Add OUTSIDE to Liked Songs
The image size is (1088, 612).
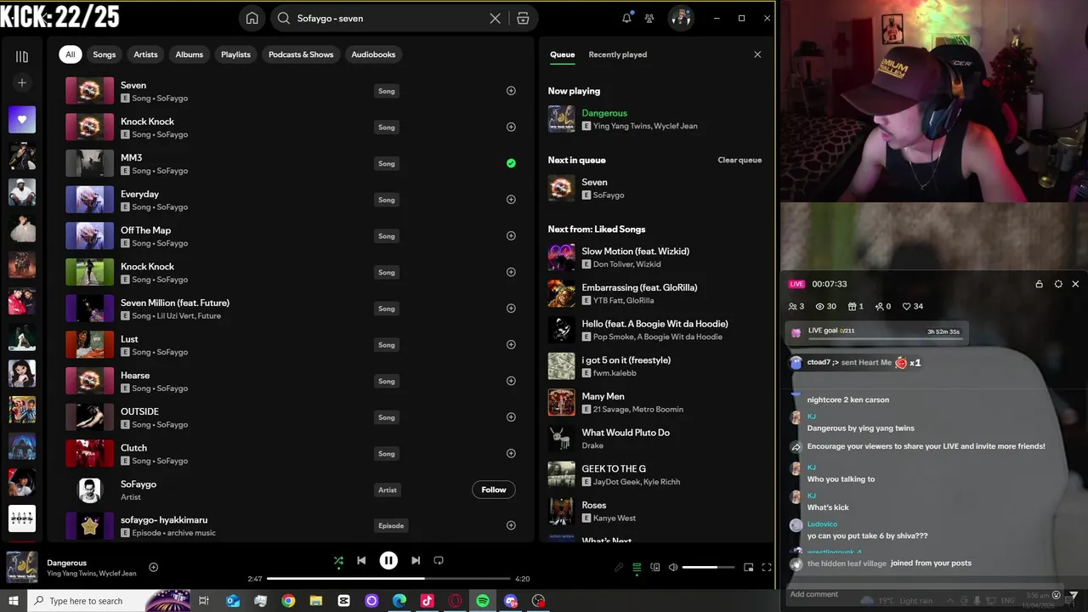tap(511, 417)
